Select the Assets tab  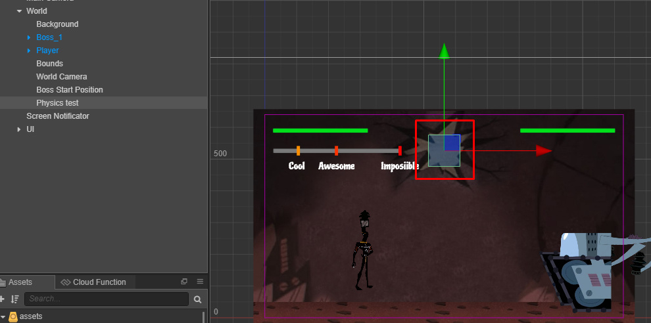click(x=20, y=282)
